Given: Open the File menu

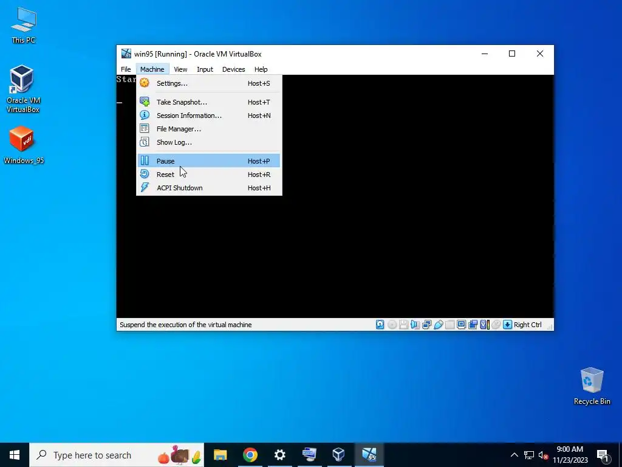Looking at the screenshot, I should (126, 69).
